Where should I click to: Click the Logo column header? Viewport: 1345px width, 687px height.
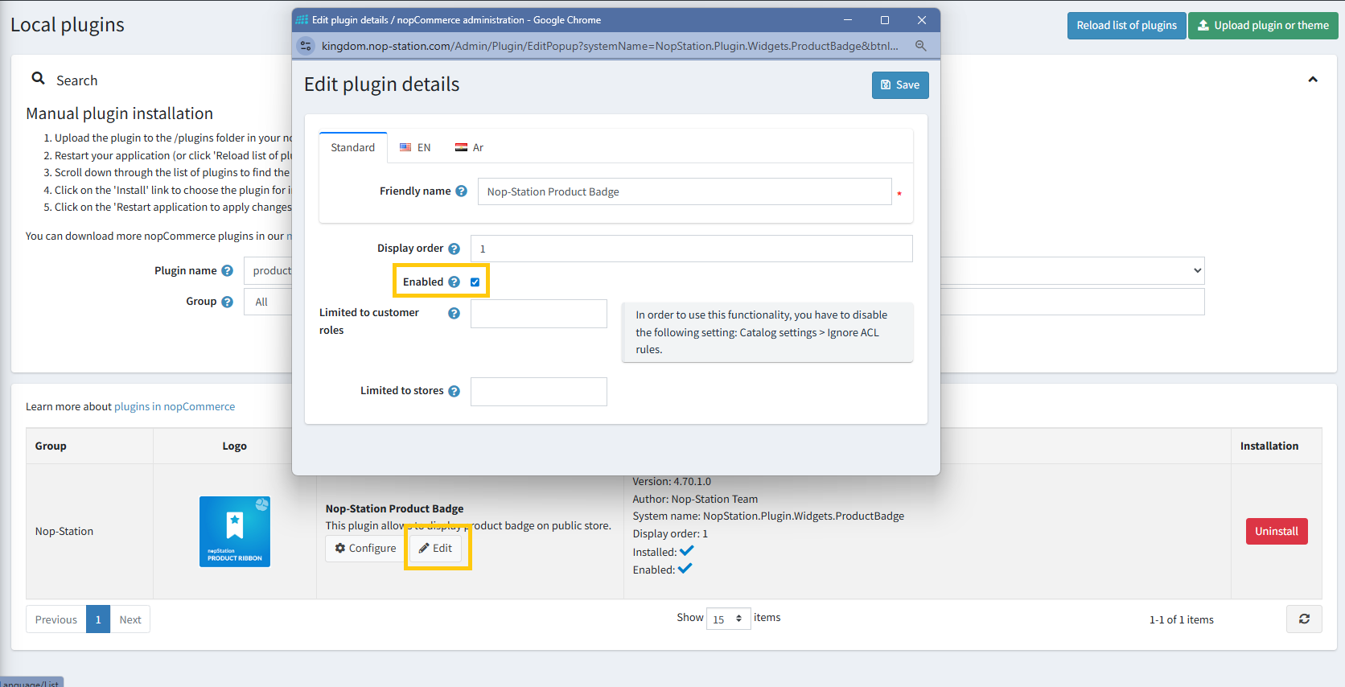click(235, 446)
